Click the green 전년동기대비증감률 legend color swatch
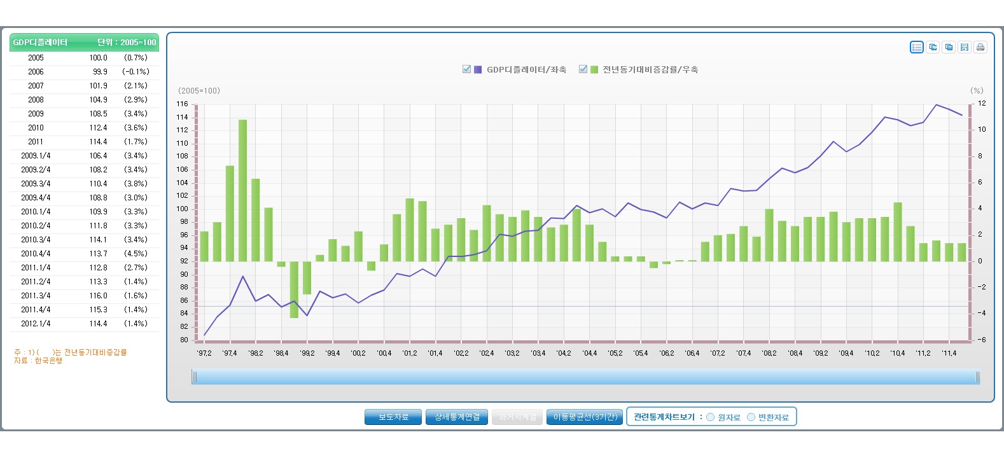Screen dimensions: 1004x458 [x=594, y=69]
